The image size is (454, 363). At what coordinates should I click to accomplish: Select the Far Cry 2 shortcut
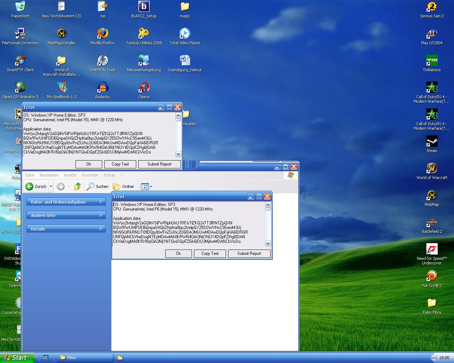click(x=432, y=279)
